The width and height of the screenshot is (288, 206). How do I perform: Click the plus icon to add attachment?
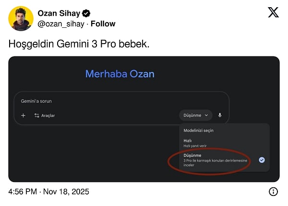coord(23,115)
